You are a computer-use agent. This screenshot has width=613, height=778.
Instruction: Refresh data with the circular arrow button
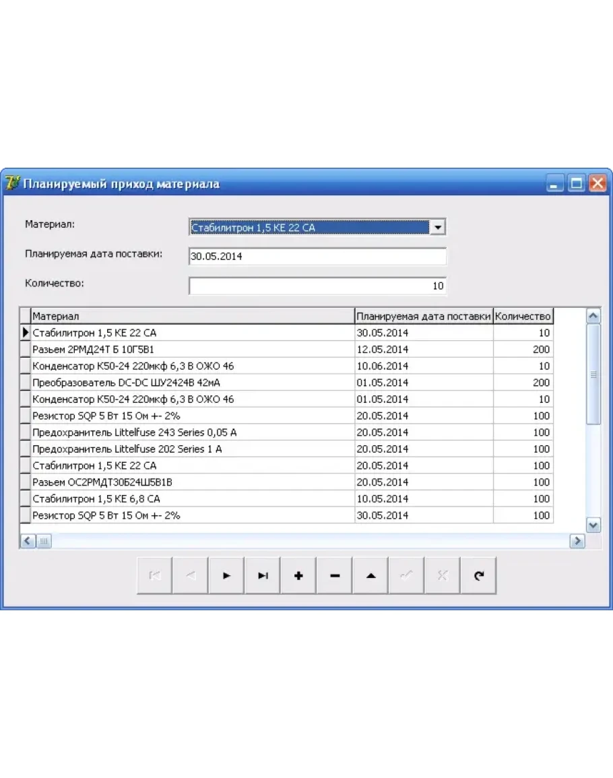(x=478, y=575)
